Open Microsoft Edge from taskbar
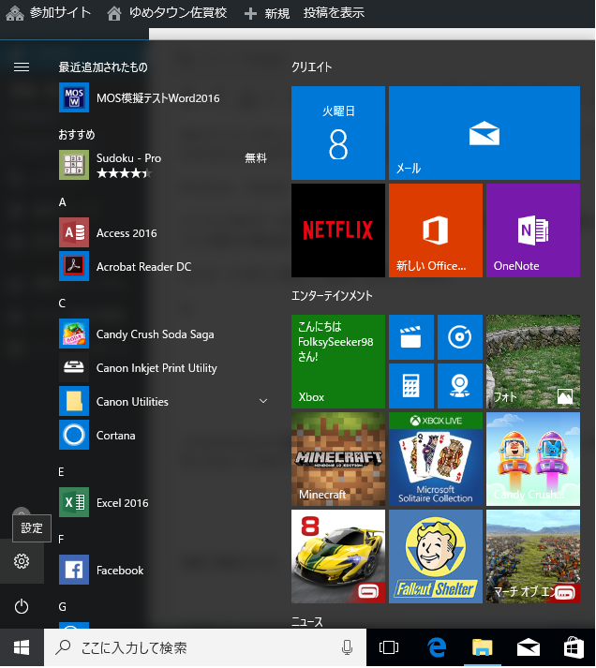 [437, 648]
